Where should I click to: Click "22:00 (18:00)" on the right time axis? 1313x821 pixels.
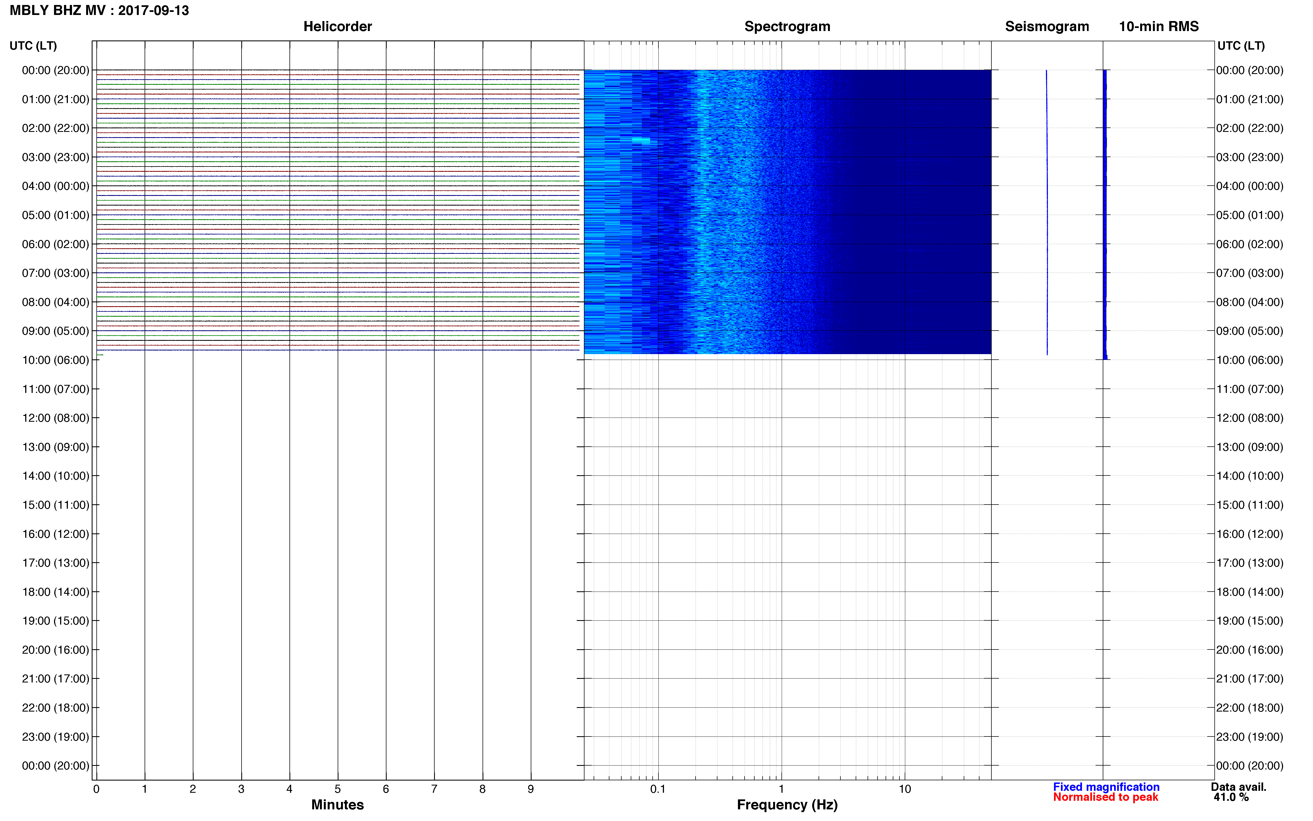1250,707
